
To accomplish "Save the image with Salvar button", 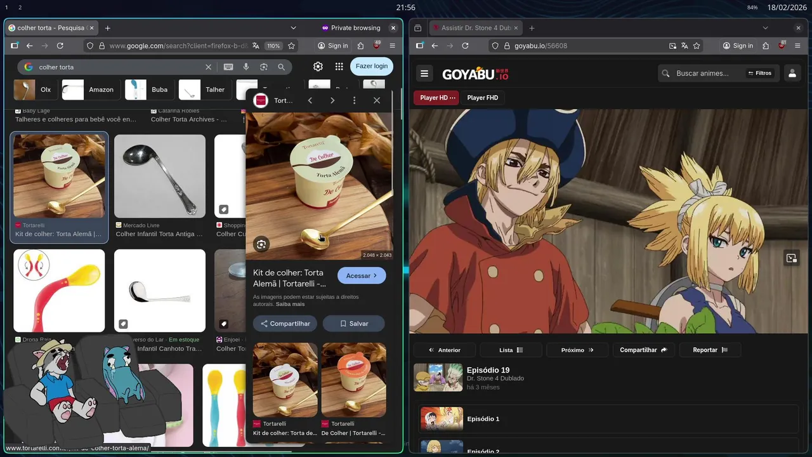I will click(x=354, y=324).
